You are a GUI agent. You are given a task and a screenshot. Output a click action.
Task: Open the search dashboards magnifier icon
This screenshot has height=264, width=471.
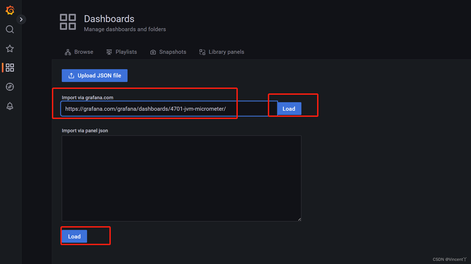(10, 29)
